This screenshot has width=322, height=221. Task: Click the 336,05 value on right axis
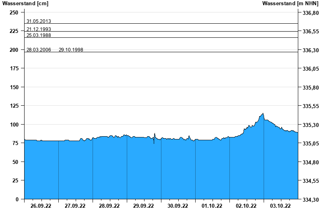coord(311,69)
